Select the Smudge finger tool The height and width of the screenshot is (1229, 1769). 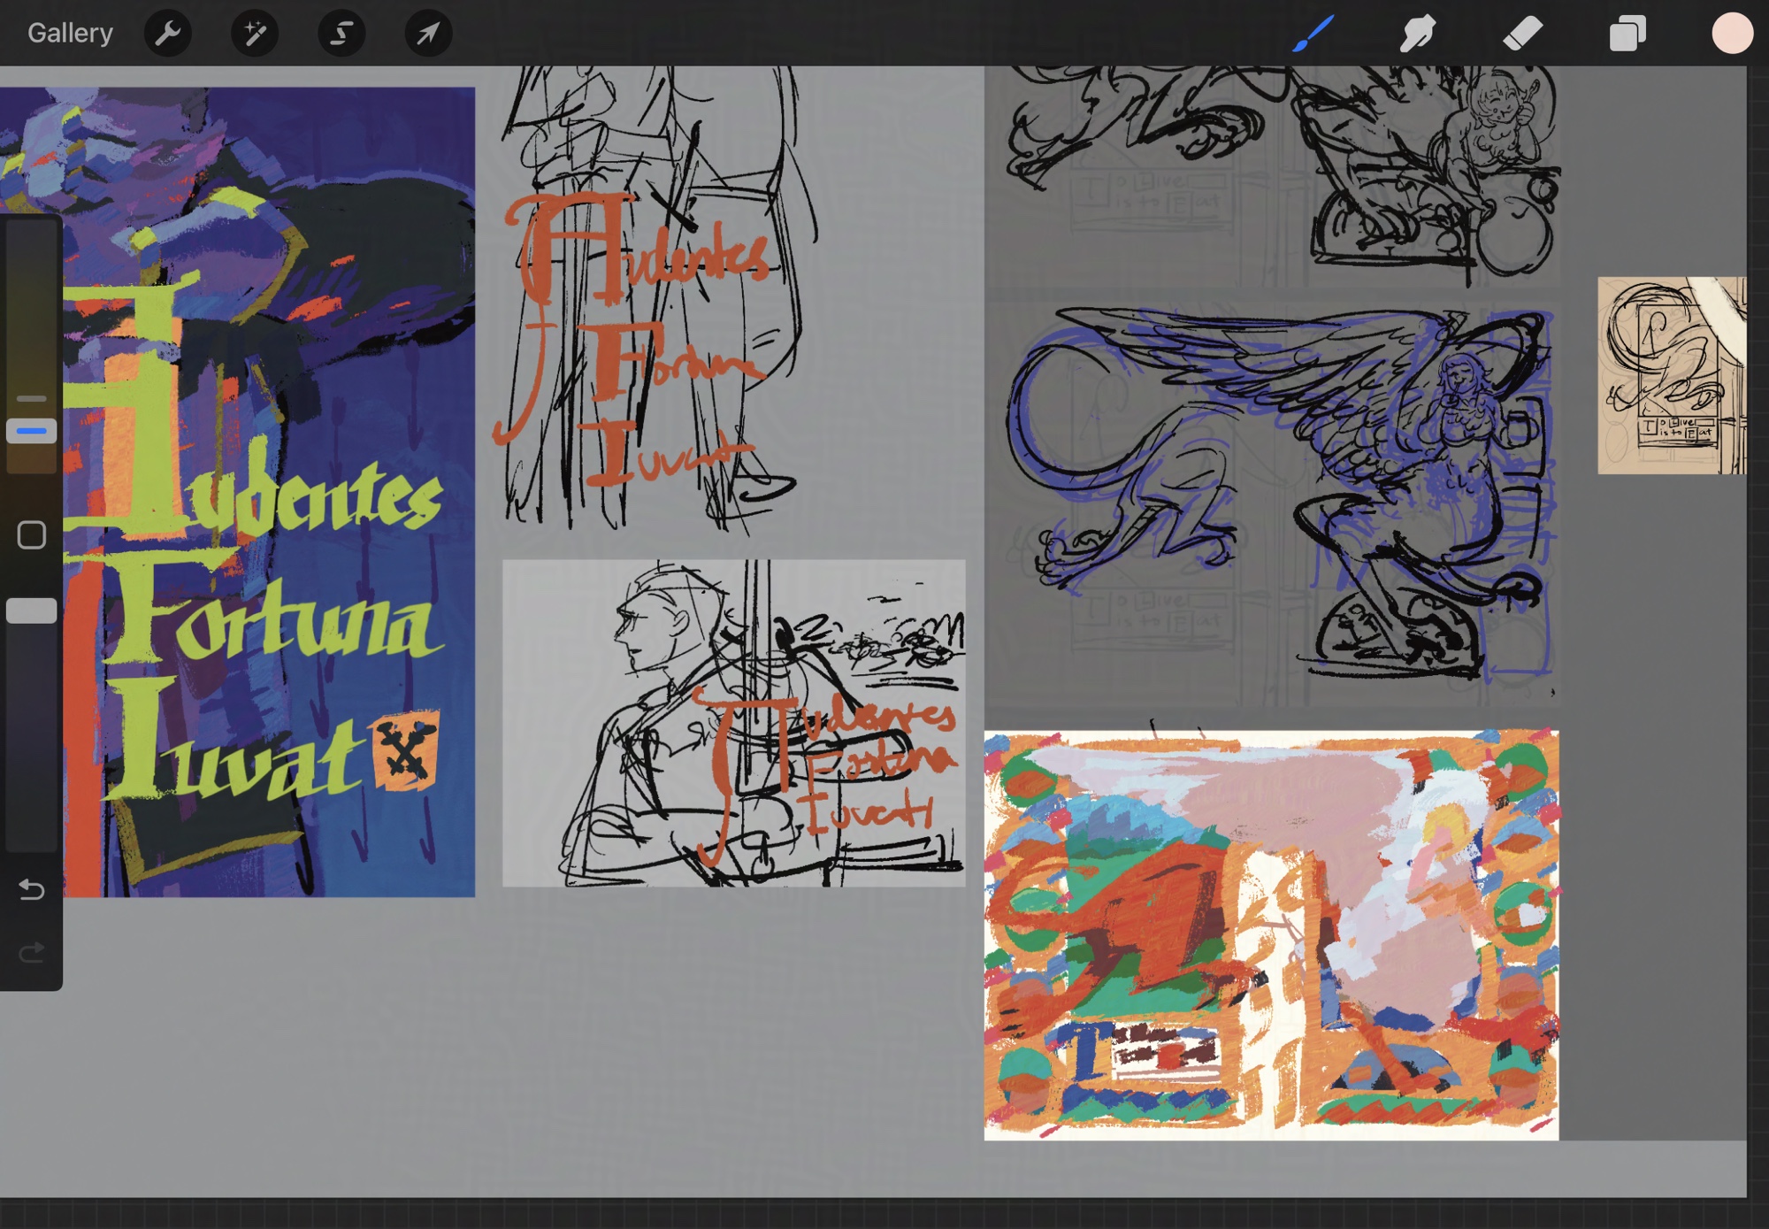(x=1417, y=34)
